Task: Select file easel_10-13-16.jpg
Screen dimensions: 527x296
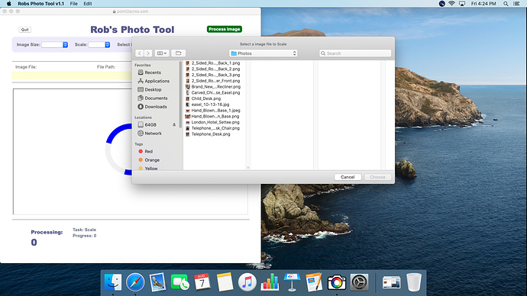Action: click(x=208, y=105)
